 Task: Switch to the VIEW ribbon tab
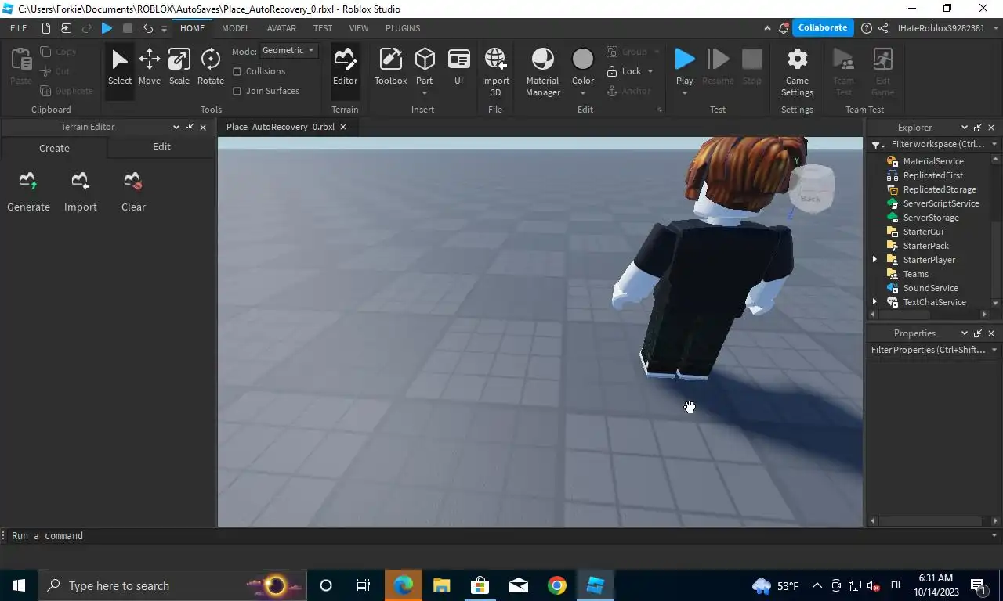click(x=359, y=28)
